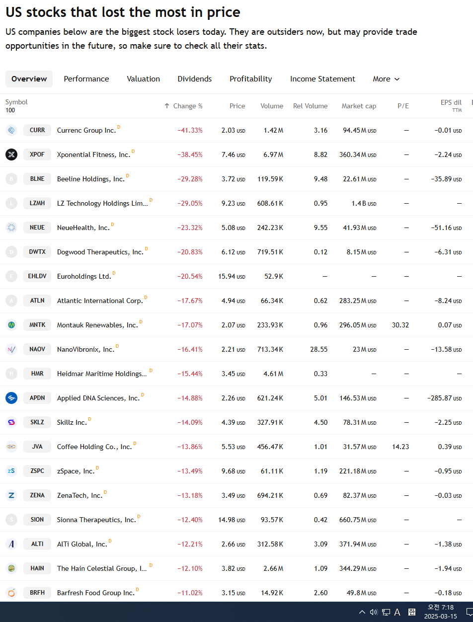
Task: Select the Profitability tab
Action: 251,79
